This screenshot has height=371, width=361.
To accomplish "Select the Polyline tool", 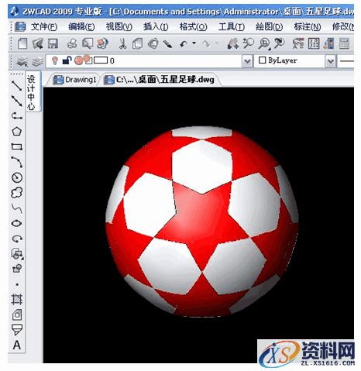I will (x=17, y=116).
